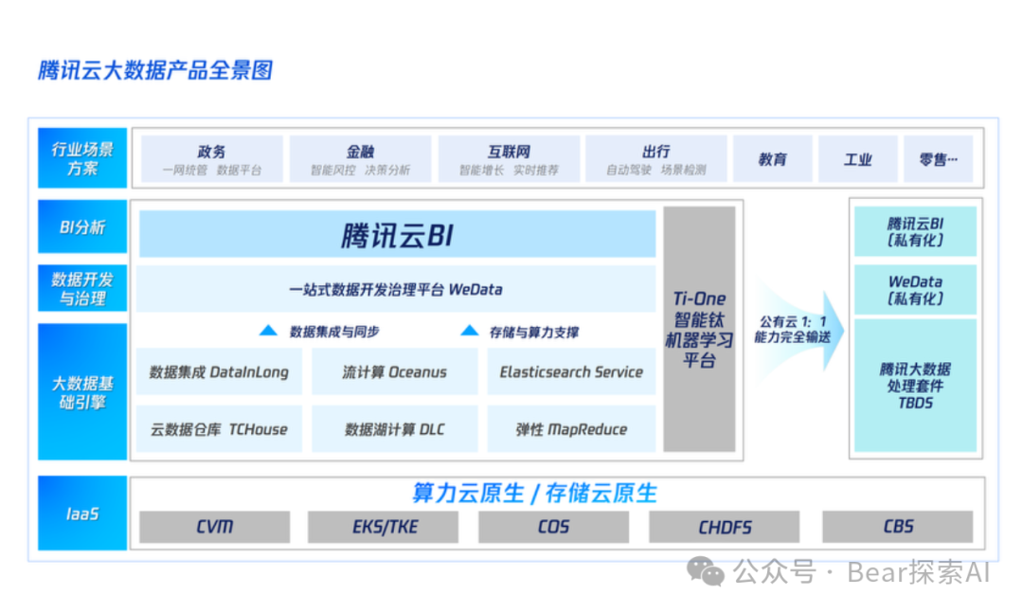The height and width of the screenshot is (613, 1023).
Task: Click the Ti-One 智能钛机器学习平台 column
Action: point(699,329)
